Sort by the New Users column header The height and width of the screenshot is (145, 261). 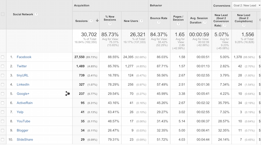[x=131, y=21]
